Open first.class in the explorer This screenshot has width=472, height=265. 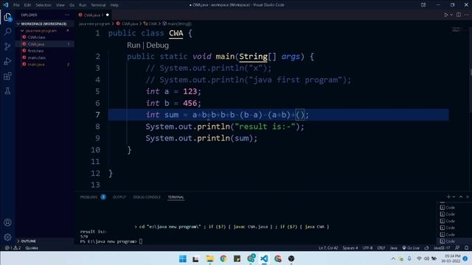pyautogui.click(x=35, y=51)
